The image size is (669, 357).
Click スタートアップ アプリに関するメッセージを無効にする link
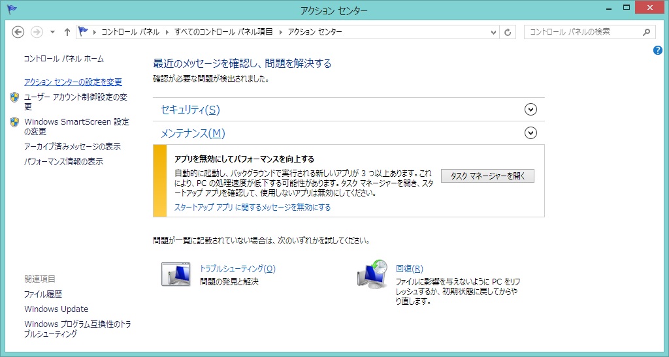click(x=253, y=208)
